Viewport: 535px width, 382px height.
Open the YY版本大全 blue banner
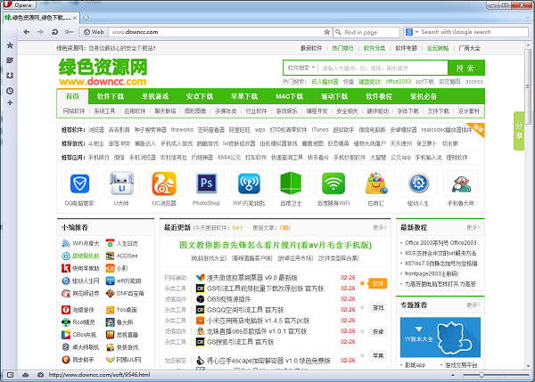coord(440,337)
